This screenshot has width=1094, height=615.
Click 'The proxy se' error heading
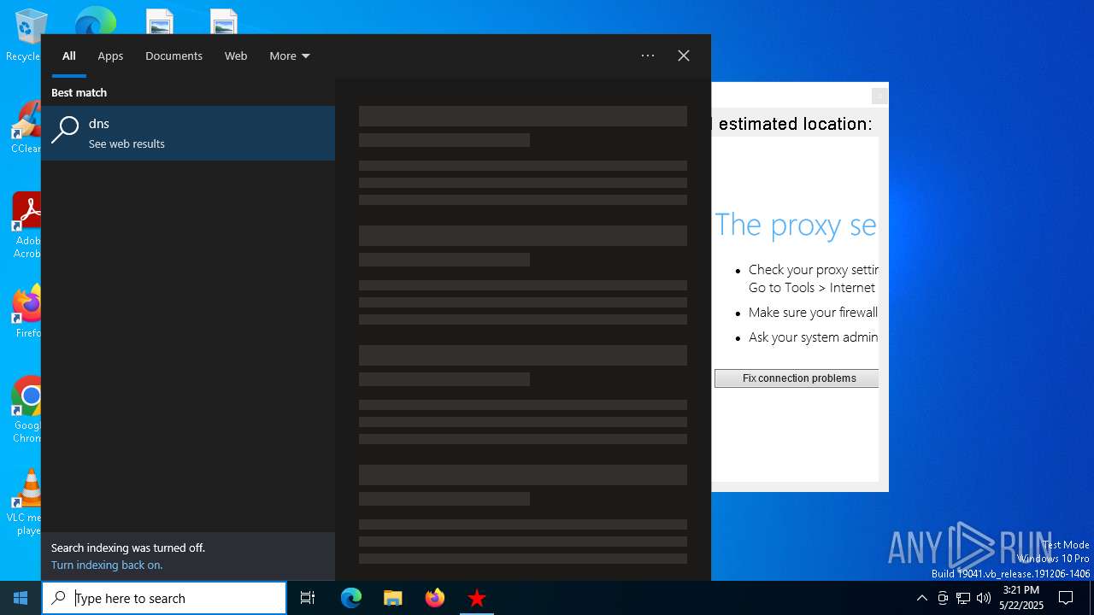(x=796, y=225)
